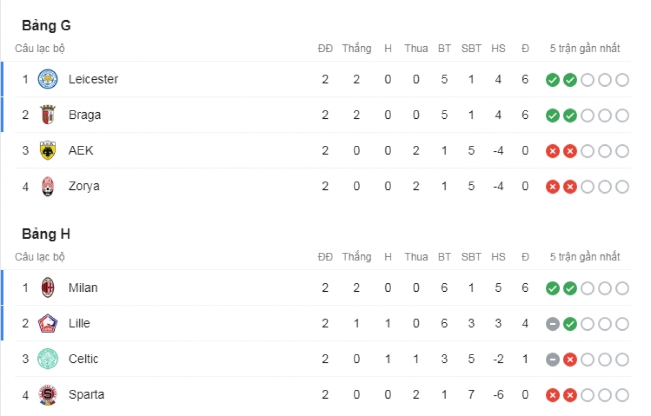Viewport: 651px width, 416px height.
Task: Click the AEK club logo
Action: [48, 150]
